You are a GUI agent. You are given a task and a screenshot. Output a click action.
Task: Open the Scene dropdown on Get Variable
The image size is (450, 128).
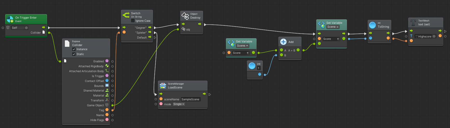243,46
